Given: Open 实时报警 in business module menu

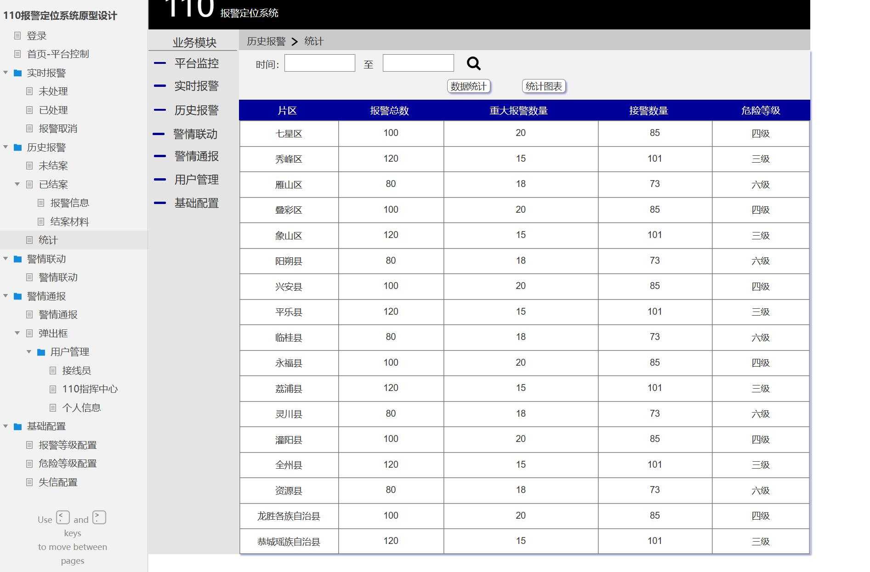Looking at the screenshot, I should (x=196, y=86).
